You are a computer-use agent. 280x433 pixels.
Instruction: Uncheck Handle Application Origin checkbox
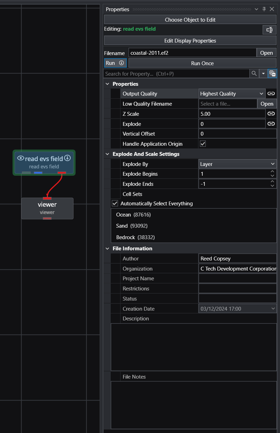click(x=203, y=144)
